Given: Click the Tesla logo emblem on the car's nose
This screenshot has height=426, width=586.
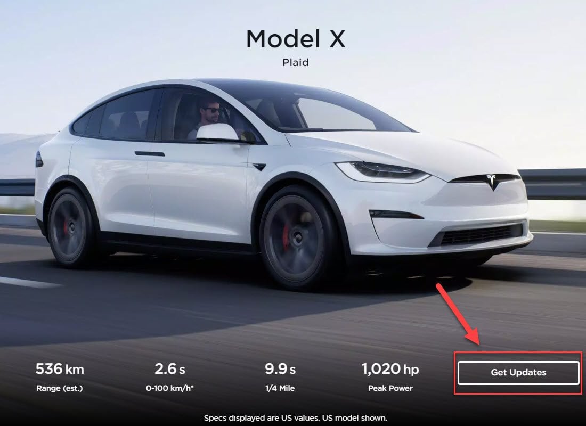Looking at the screenshot, I should 493,182.
